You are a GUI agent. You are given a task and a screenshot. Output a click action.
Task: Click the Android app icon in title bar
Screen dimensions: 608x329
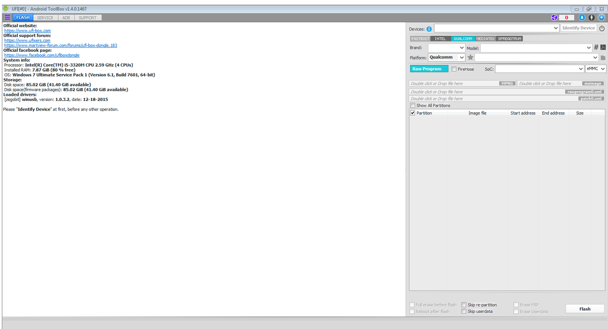[6, 9]
